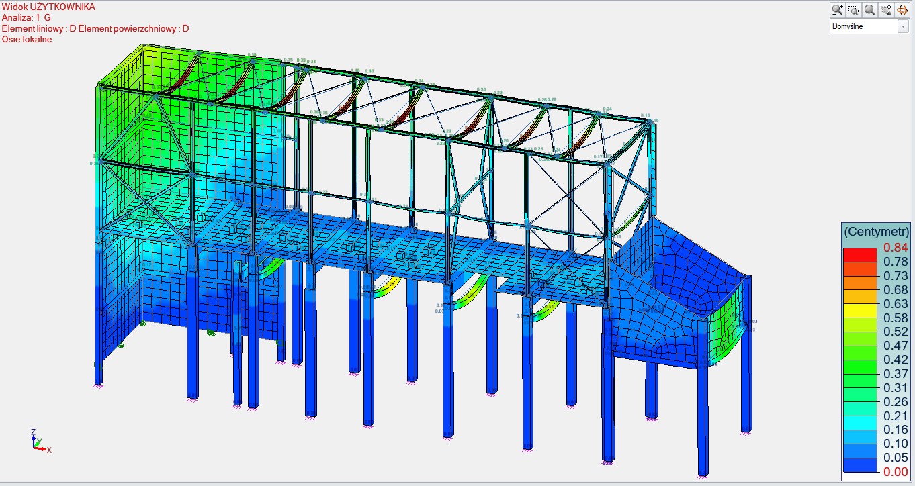The image size is (915, 486).
Task: Click the 'Analiza: 1 G' text label
Action: (26, 17)
